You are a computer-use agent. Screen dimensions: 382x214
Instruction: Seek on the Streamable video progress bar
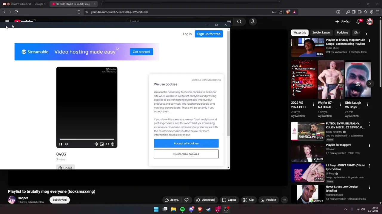[87, 139]
